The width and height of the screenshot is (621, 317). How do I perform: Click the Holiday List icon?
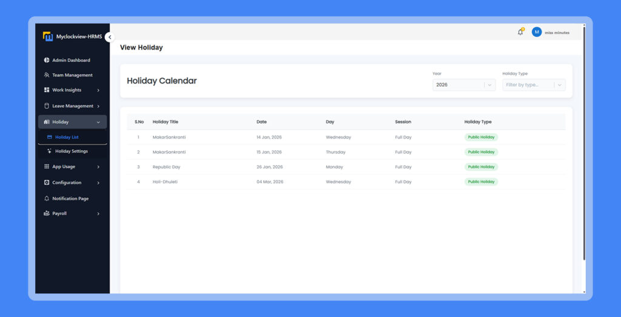[50, 137]
